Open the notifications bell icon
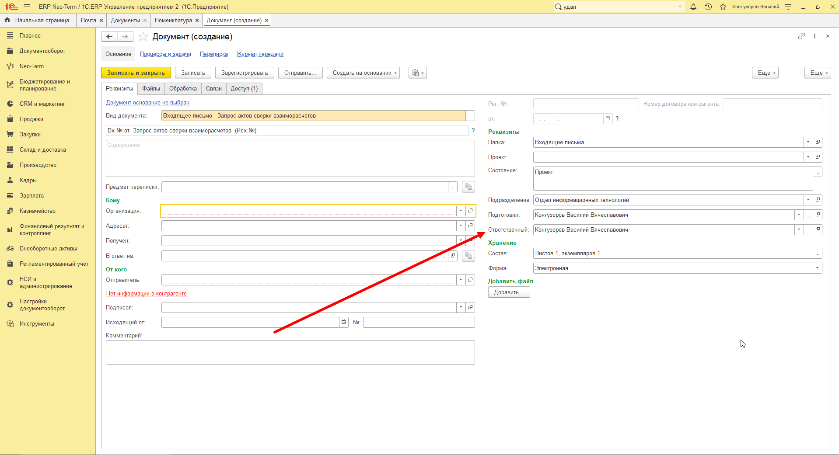The width and height of the screenshot is (839, 455). point(693,7)
